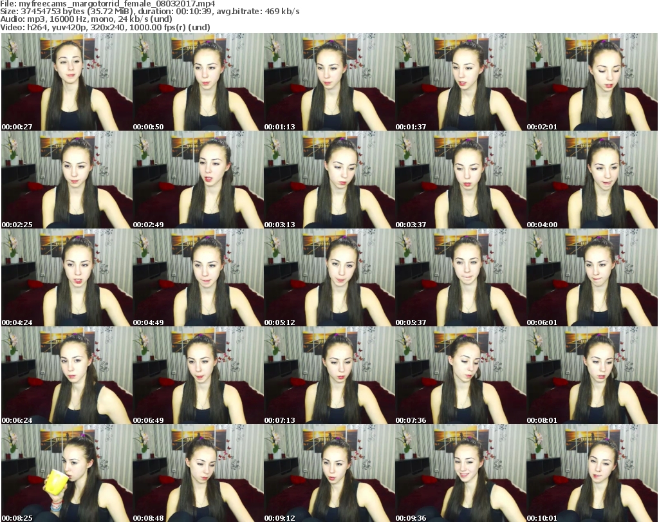This screenshot has width=659, height=522.
Task: Click the 00:08:25 frame with yellow cup
Action: [67, 473]
